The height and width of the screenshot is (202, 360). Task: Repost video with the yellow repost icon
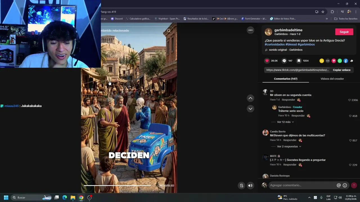coord(322,61)
